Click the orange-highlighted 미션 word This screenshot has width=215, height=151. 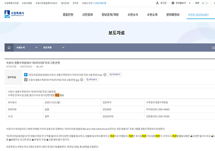57,95
